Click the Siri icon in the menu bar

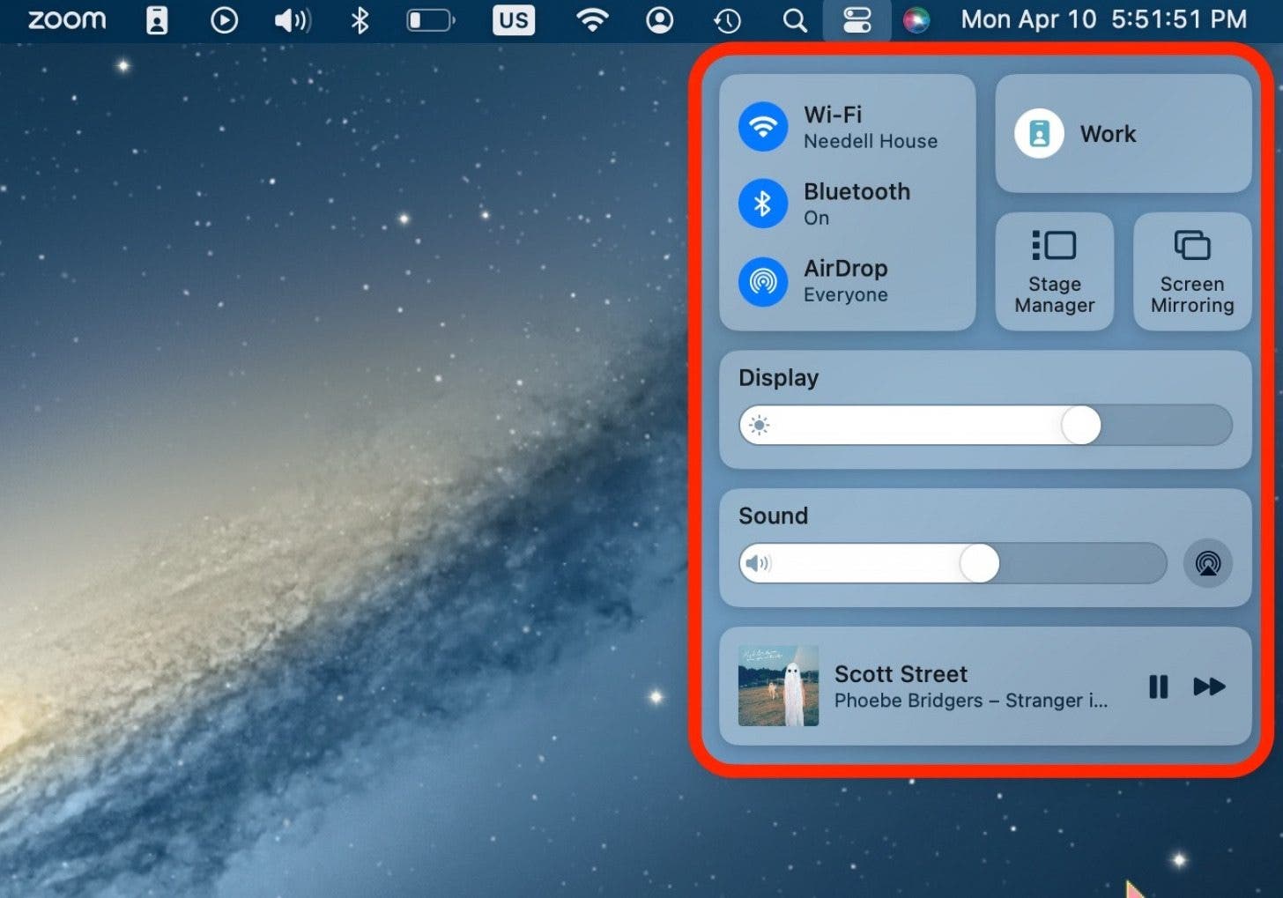[x=917, y=19]
